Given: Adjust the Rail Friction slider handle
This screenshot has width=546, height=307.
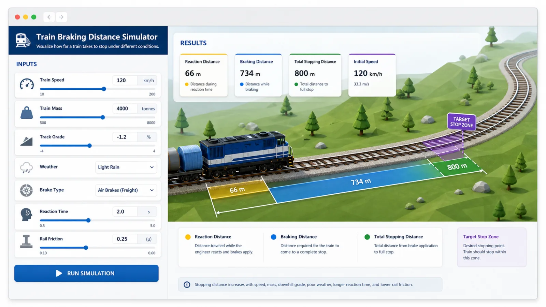Looking at the screenshot, I should 86,248.
